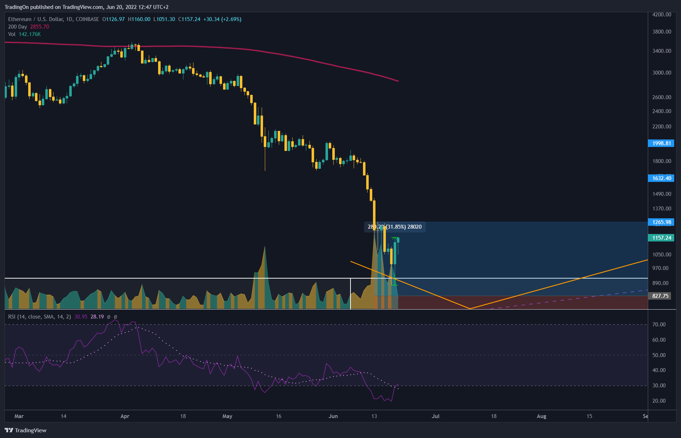681x438 pixels.
Task: Click the open price 'O1126.97' in legend
Action: [113, 19]
